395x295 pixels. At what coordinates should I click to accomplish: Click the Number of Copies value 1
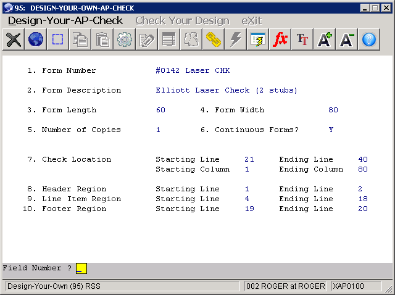158,130
